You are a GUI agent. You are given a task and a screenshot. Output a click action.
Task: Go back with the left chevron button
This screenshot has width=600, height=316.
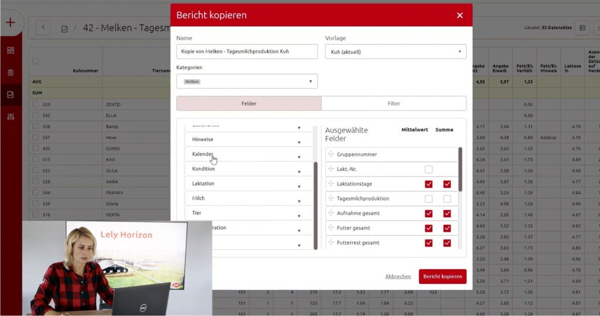coord(43,28)
